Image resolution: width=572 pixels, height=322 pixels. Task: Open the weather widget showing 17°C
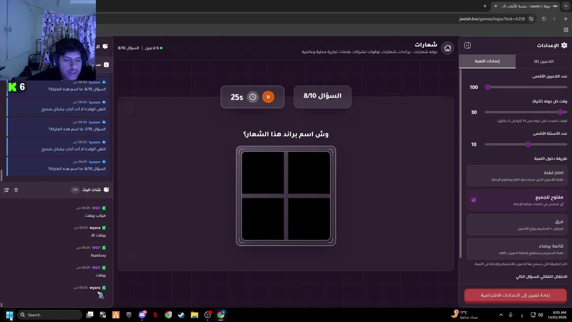click(x=465, y=314)
